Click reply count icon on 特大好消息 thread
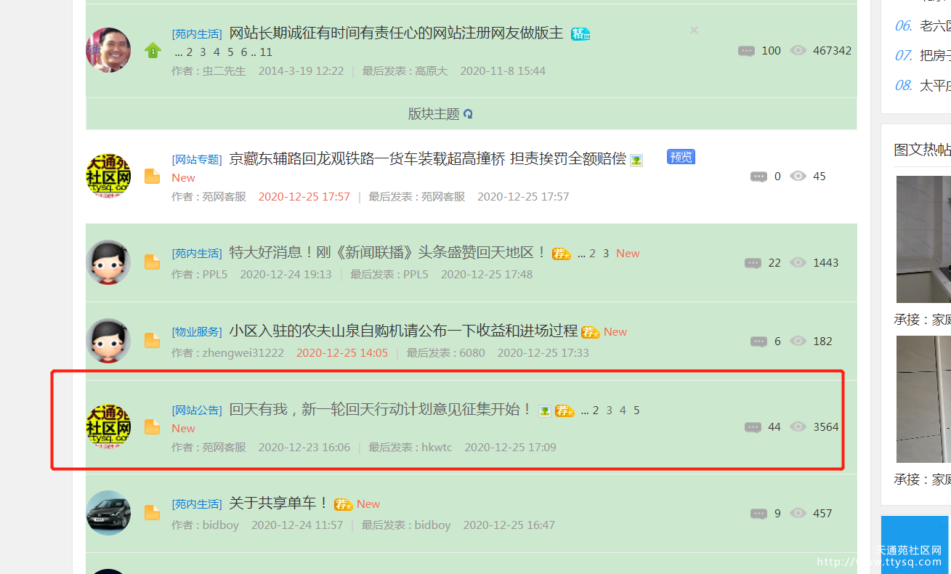Image resolution: width=951 pixels, height=574 pixels. coord(753,263)
